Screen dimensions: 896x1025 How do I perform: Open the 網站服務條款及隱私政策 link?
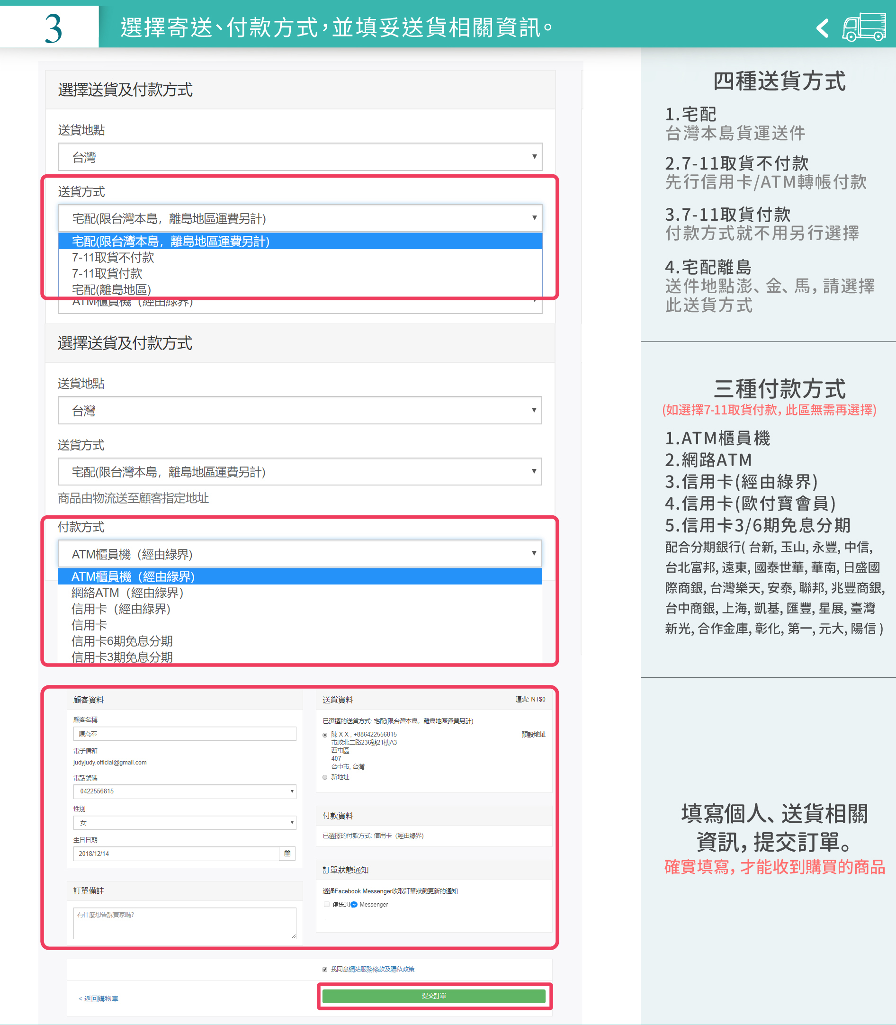click(x=382, y=969)
